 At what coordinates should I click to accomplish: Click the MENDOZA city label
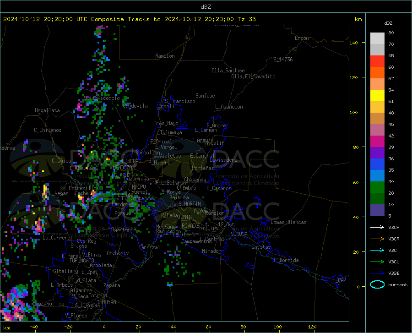[x=122, y=168]
